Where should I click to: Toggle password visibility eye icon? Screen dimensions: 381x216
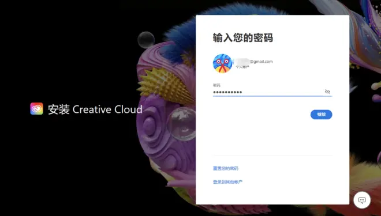tap(327, 92)
